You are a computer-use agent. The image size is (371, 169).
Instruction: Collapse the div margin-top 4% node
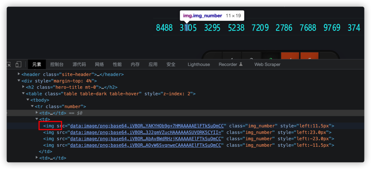pyautogui.click(x=19, y=81)
